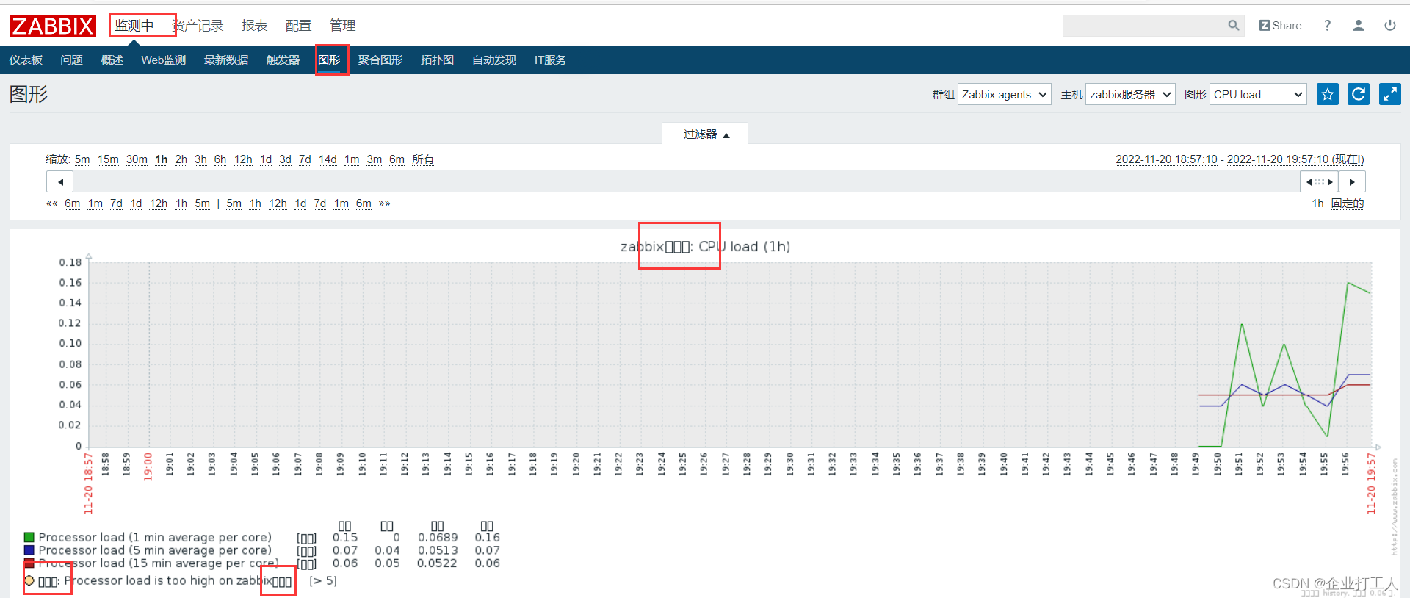Screen dimensions: 1410x598
Task: Click the »» jump forward arrows
Action: 384,203
